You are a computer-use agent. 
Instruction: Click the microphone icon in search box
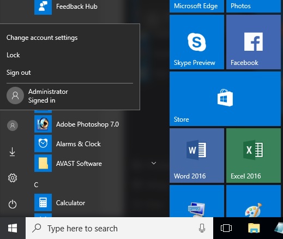click(202, 228)
